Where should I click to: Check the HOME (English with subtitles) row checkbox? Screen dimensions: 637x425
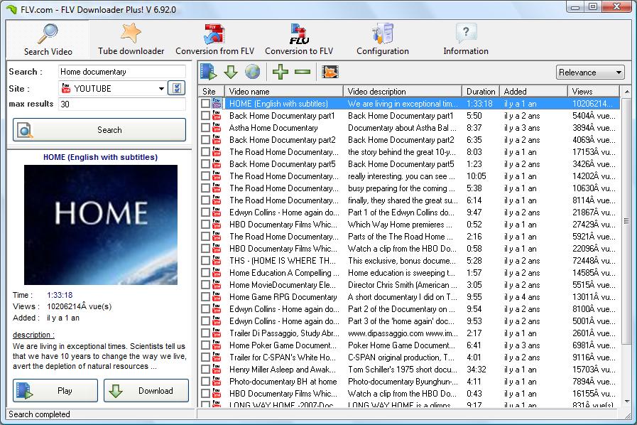(205, 103)
